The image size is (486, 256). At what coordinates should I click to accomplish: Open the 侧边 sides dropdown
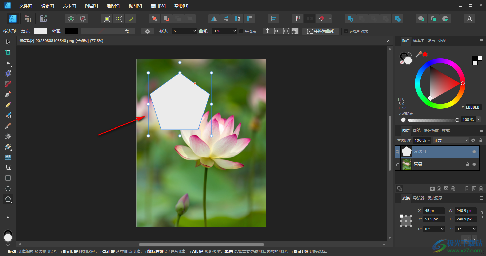[184, 31]
